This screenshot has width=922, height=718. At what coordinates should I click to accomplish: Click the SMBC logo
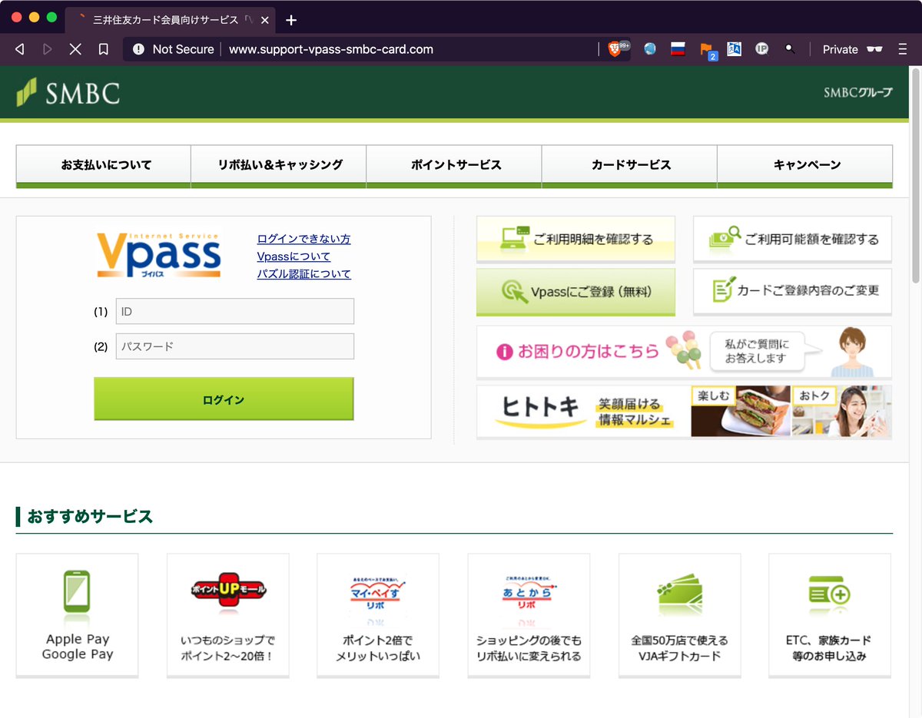[x=68, y=93]
